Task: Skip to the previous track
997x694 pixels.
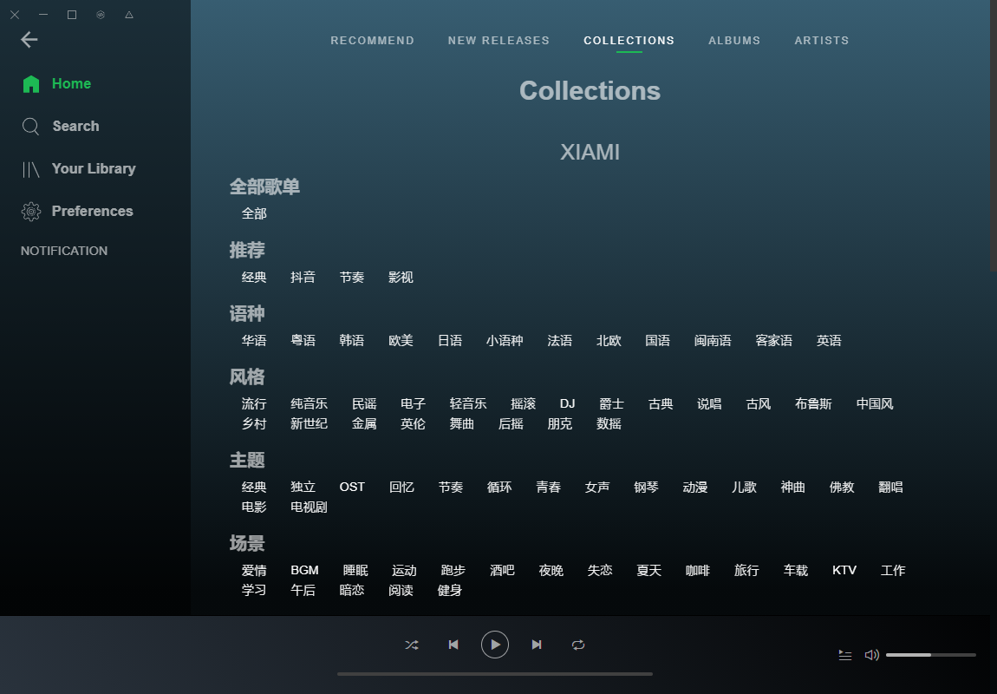Action: pyautogui.click(x=453, y=645)
